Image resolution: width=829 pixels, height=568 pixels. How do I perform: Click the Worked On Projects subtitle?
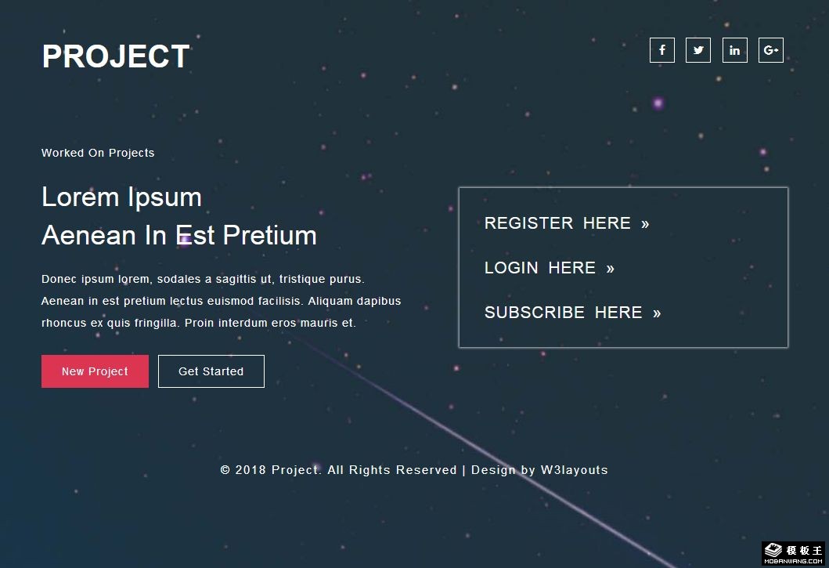pos(98,153)
